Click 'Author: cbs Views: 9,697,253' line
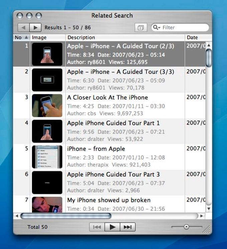This screenshot has width=227, height=249. (105, 113)
